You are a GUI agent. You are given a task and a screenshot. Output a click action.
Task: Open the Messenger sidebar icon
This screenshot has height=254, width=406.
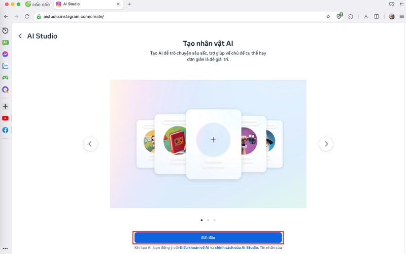coord(5,54)
